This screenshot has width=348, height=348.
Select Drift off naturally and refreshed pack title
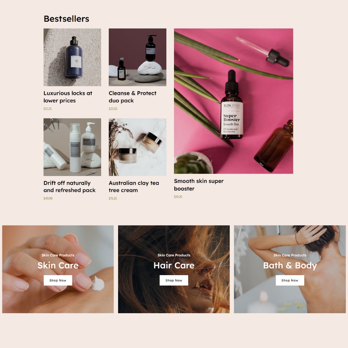click(x=70, y=187)
